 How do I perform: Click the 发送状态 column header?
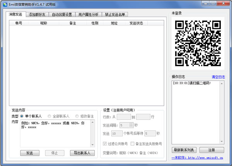tap(136, 23)
